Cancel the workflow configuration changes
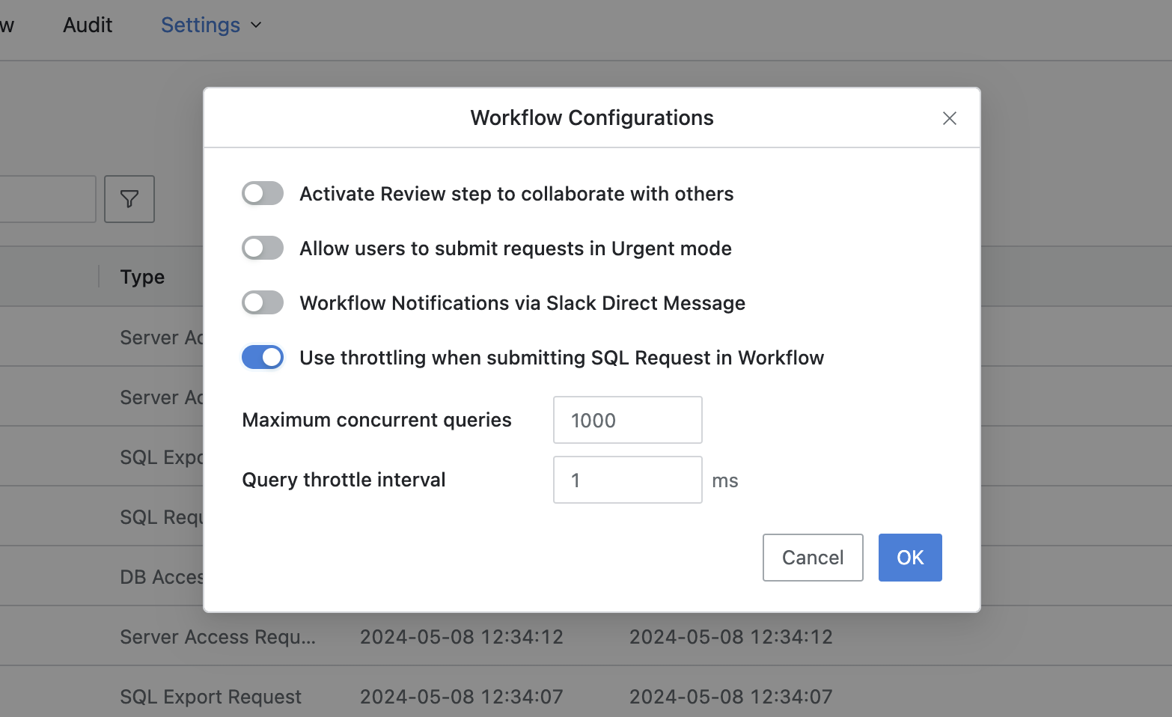 pos(813,558)
